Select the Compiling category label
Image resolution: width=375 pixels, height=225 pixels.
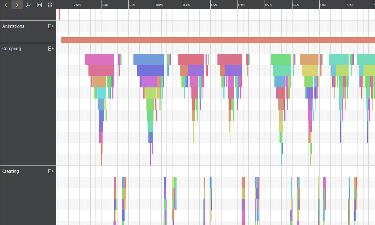(12, 49)
